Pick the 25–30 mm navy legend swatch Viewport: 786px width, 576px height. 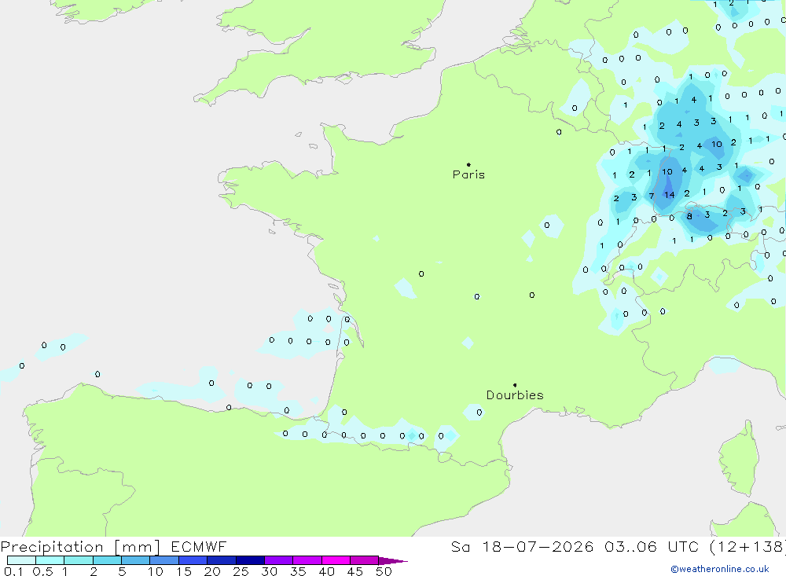pyautogui.click(x=250, y=560)
